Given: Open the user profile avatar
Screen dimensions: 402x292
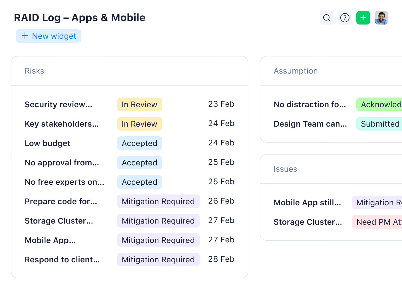Looking at the screenshot, I should (x=381, y=18).
